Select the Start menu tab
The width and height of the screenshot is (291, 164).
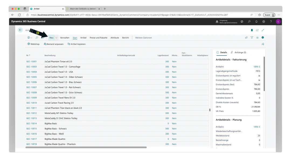pyautogui.click(x=75, y=38)
